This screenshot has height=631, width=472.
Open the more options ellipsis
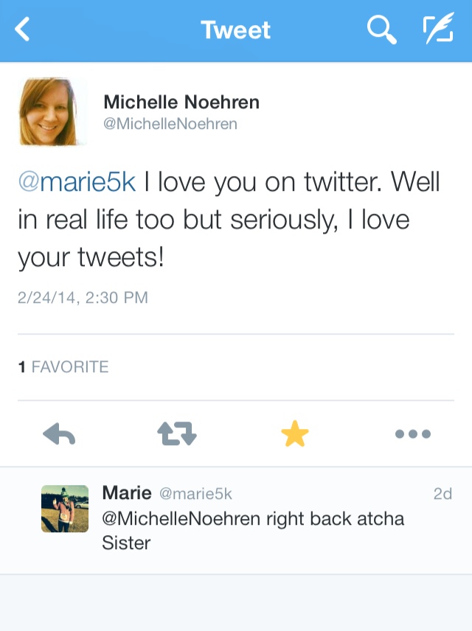tap(413, 435)
